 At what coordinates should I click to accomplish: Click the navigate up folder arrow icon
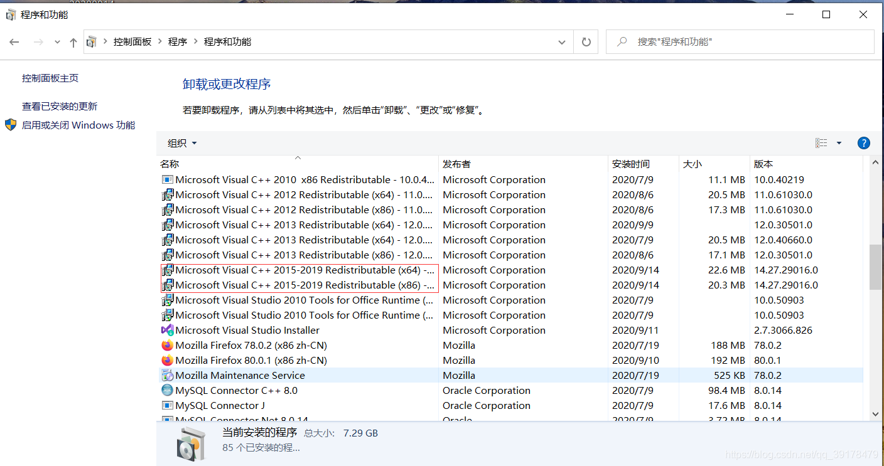coord(73,41)
